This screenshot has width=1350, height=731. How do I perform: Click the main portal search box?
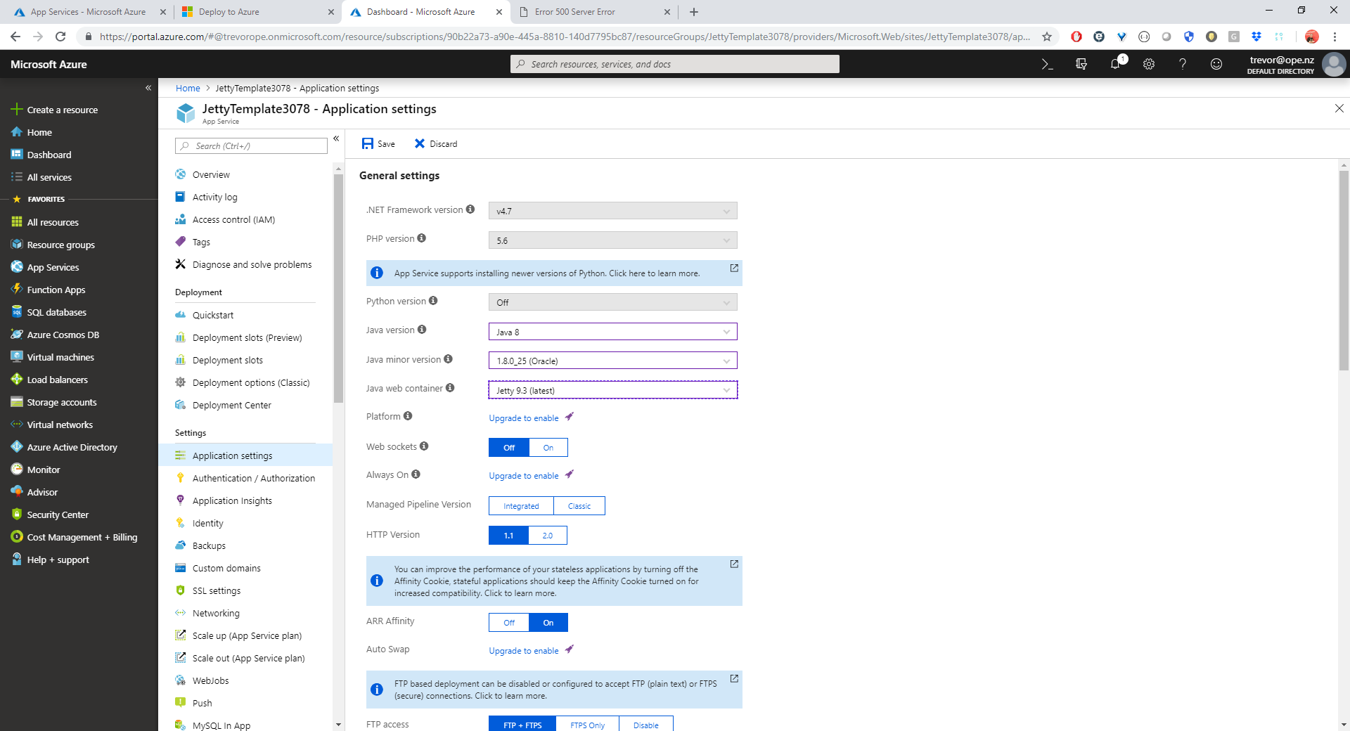[675, 64]
